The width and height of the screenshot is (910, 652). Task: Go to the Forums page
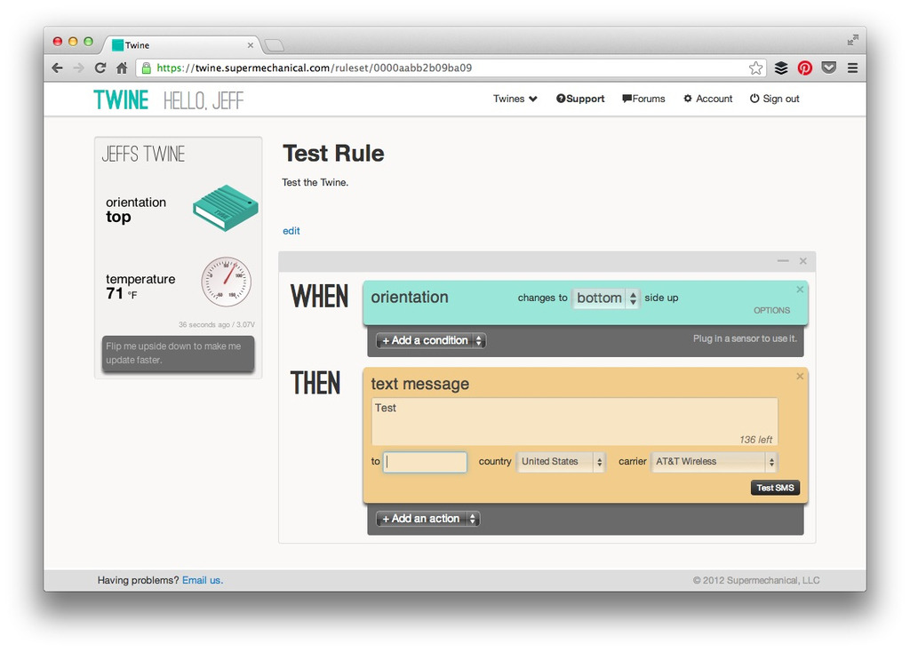[x=643, y=99]
